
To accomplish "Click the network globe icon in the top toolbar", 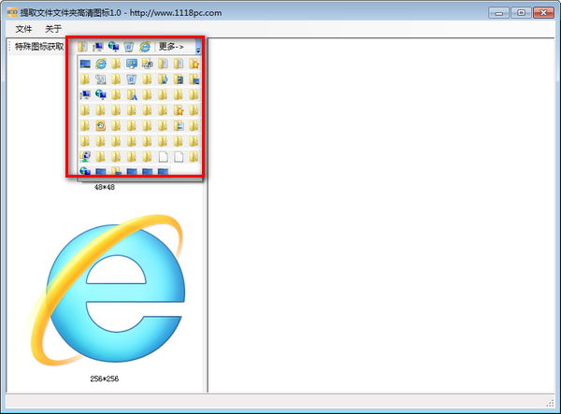I will [x=113, y=47].
